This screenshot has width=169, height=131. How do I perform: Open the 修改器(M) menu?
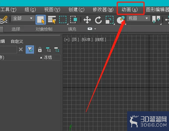point(103,10)
